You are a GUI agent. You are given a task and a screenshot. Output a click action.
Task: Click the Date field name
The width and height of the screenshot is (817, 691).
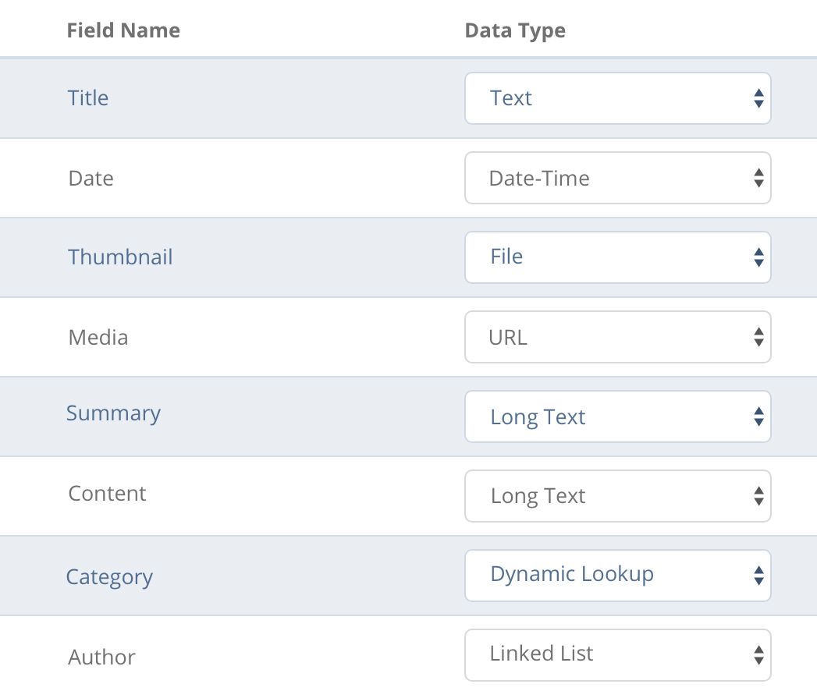(91, 178)
